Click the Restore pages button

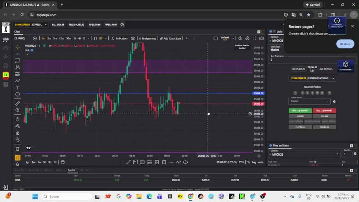pyautogui.click(x=345, y=44)
